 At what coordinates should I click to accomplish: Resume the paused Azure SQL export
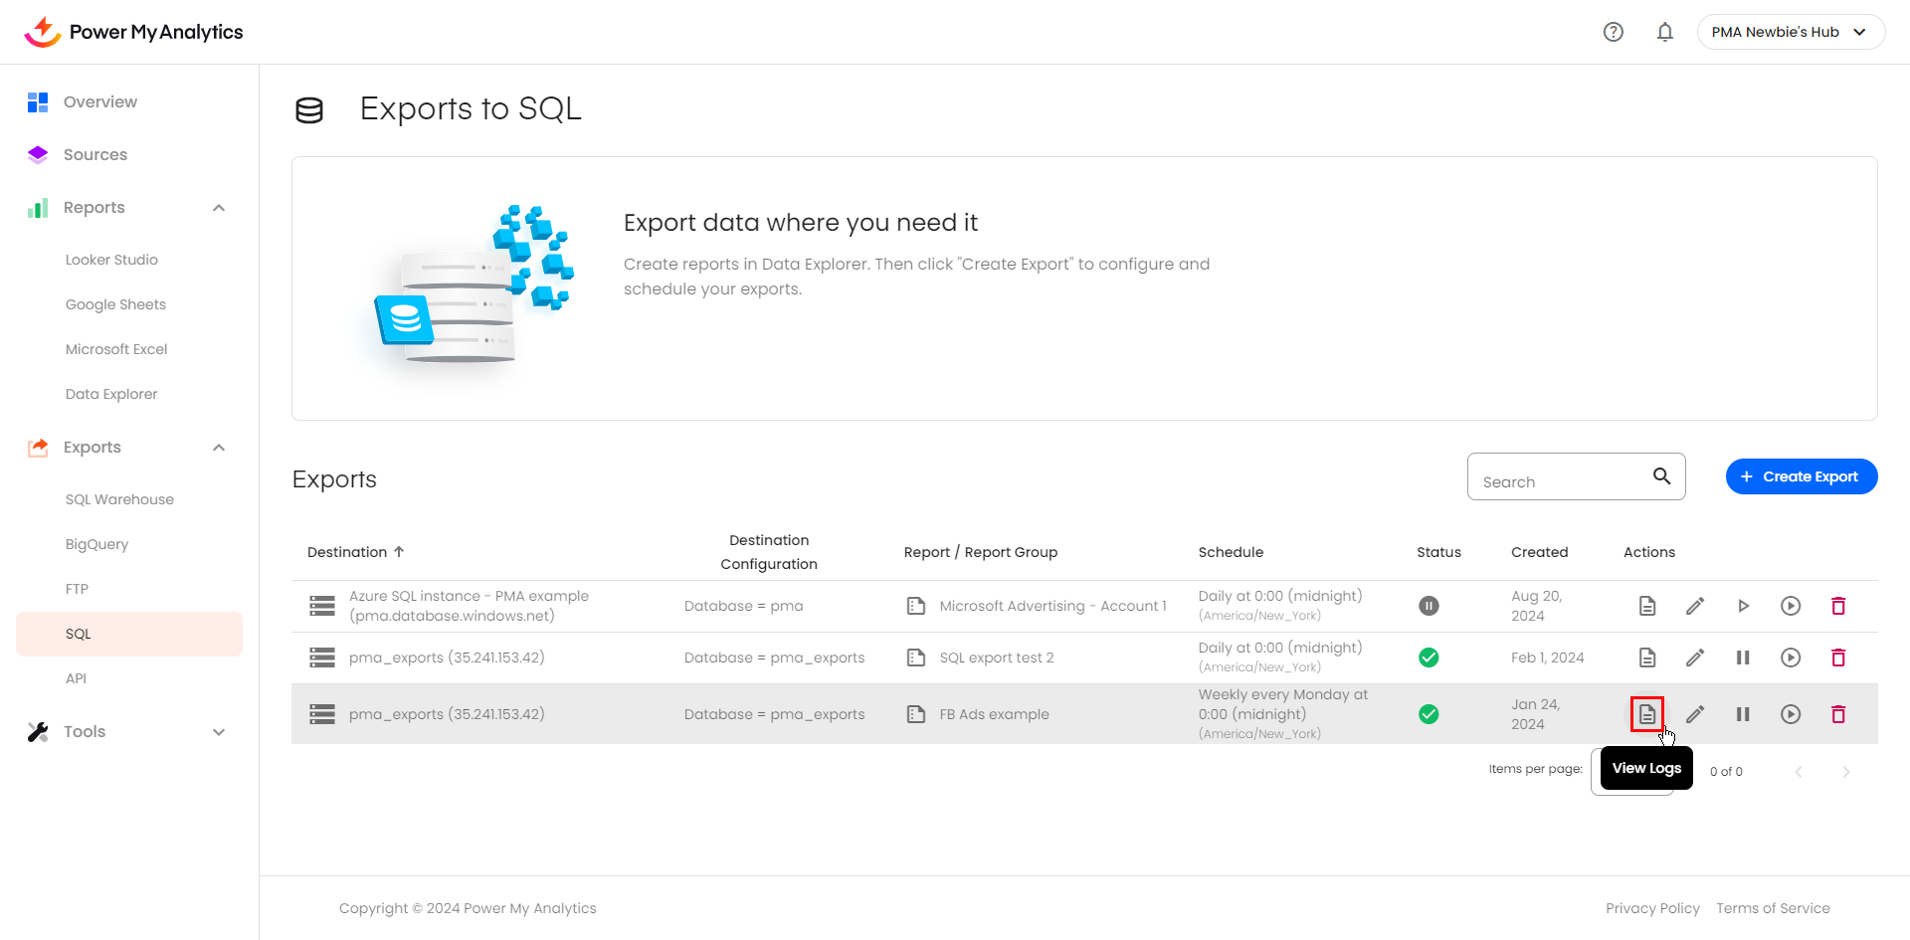click(1742, 606)
